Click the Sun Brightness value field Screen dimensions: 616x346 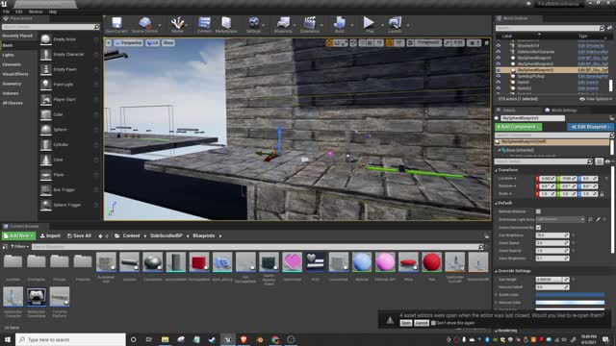click(x=552, y=235)
